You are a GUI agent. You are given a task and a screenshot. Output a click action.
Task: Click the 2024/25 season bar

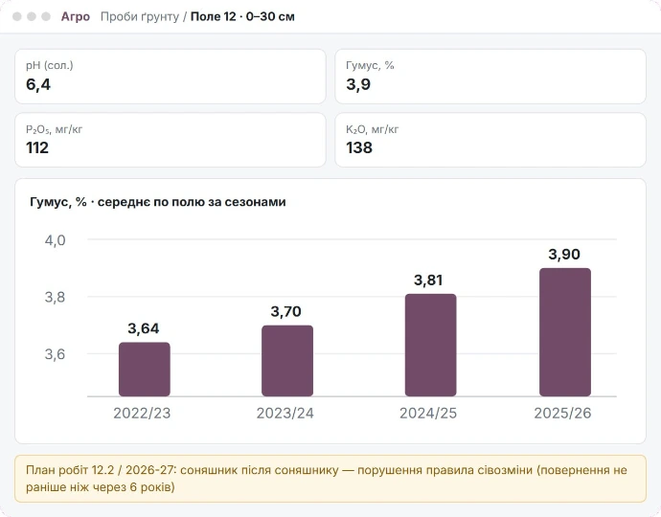tap(430, 345)
